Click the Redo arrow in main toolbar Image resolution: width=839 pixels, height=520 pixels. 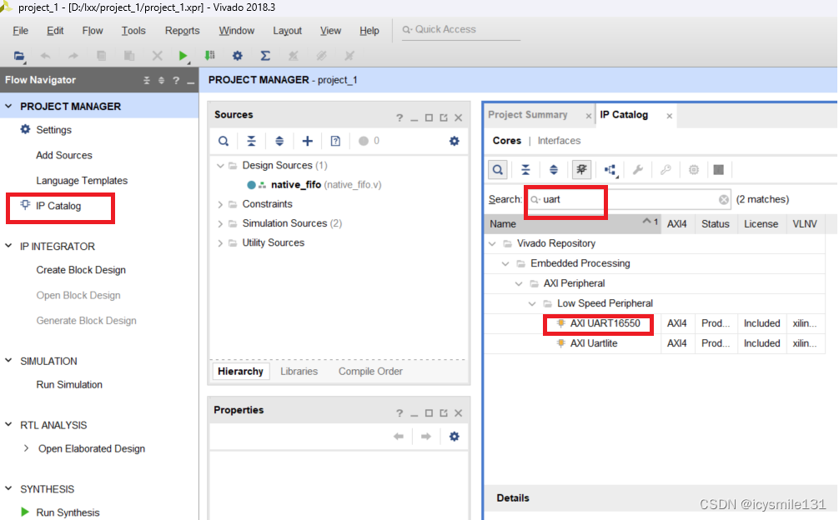(73, 56)
